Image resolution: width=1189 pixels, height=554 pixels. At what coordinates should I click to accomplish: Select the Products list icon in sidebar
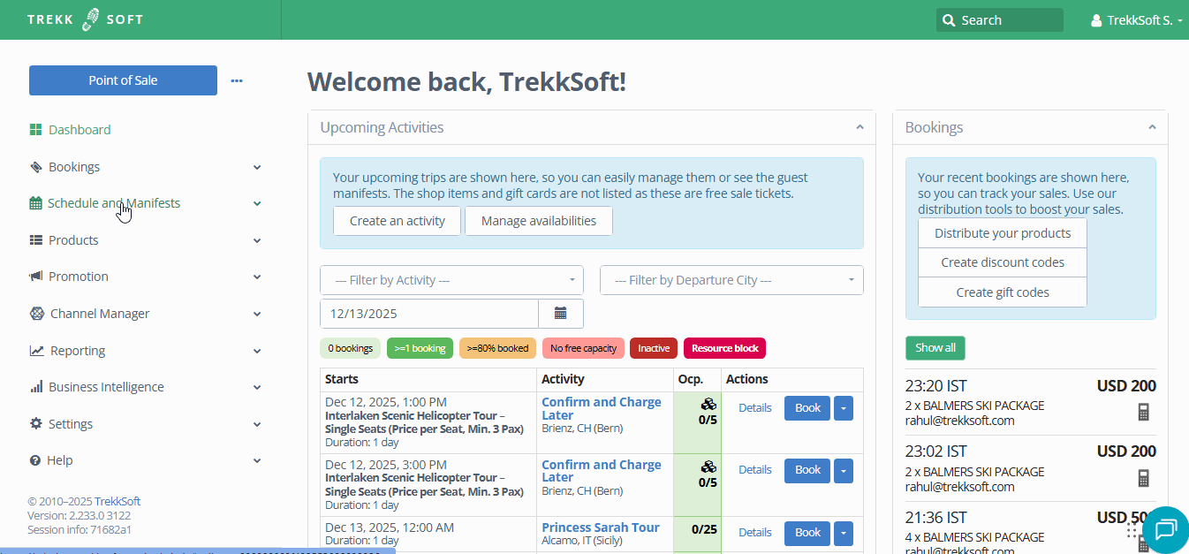tap(35, 239)
